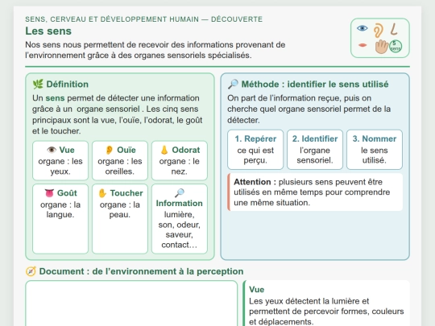Click 'Méthode : identifier le sens utilisé' heading

point(315,85)
